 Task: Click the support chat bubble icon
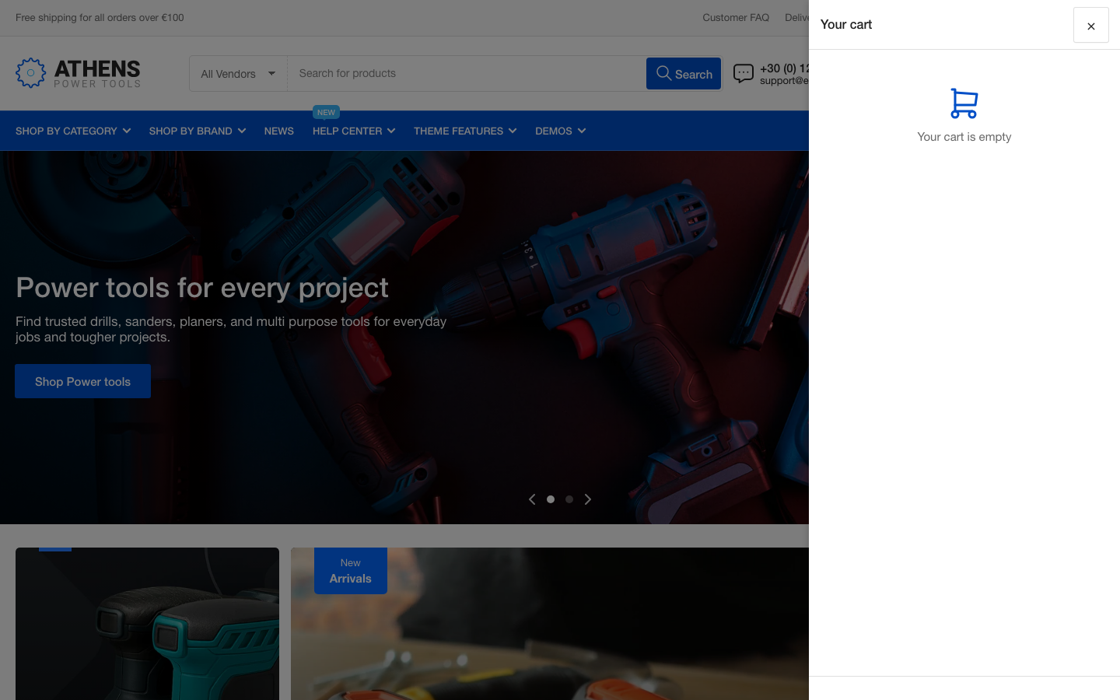click(744, 74)
